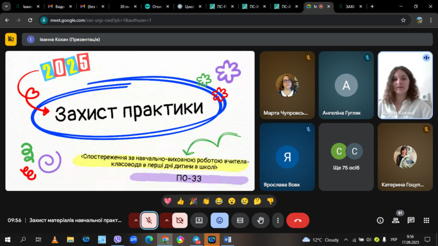The width and height of the screenshot is (438, 246).
Task: Open chat with everyone
Action: click(x=411, y=220)
